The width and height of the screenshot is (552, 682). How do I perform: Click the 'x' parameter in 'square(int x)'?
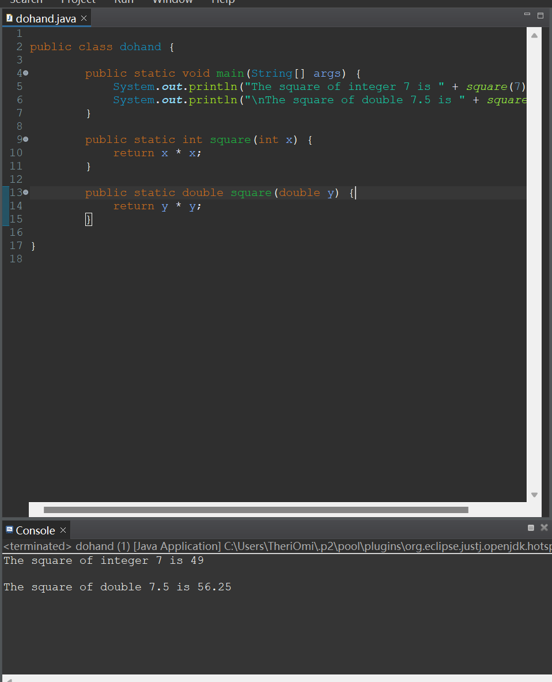click(289, 140)
